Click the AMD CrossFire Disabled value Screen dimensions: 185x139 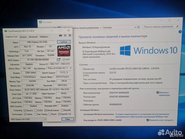tap(33, 106)
